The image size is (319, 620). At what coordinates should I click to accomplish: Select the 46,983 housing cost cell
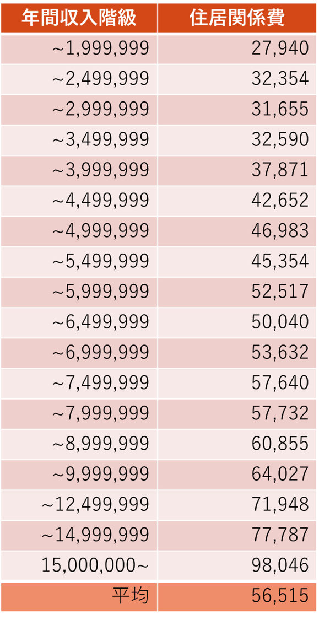coord(237,231)
